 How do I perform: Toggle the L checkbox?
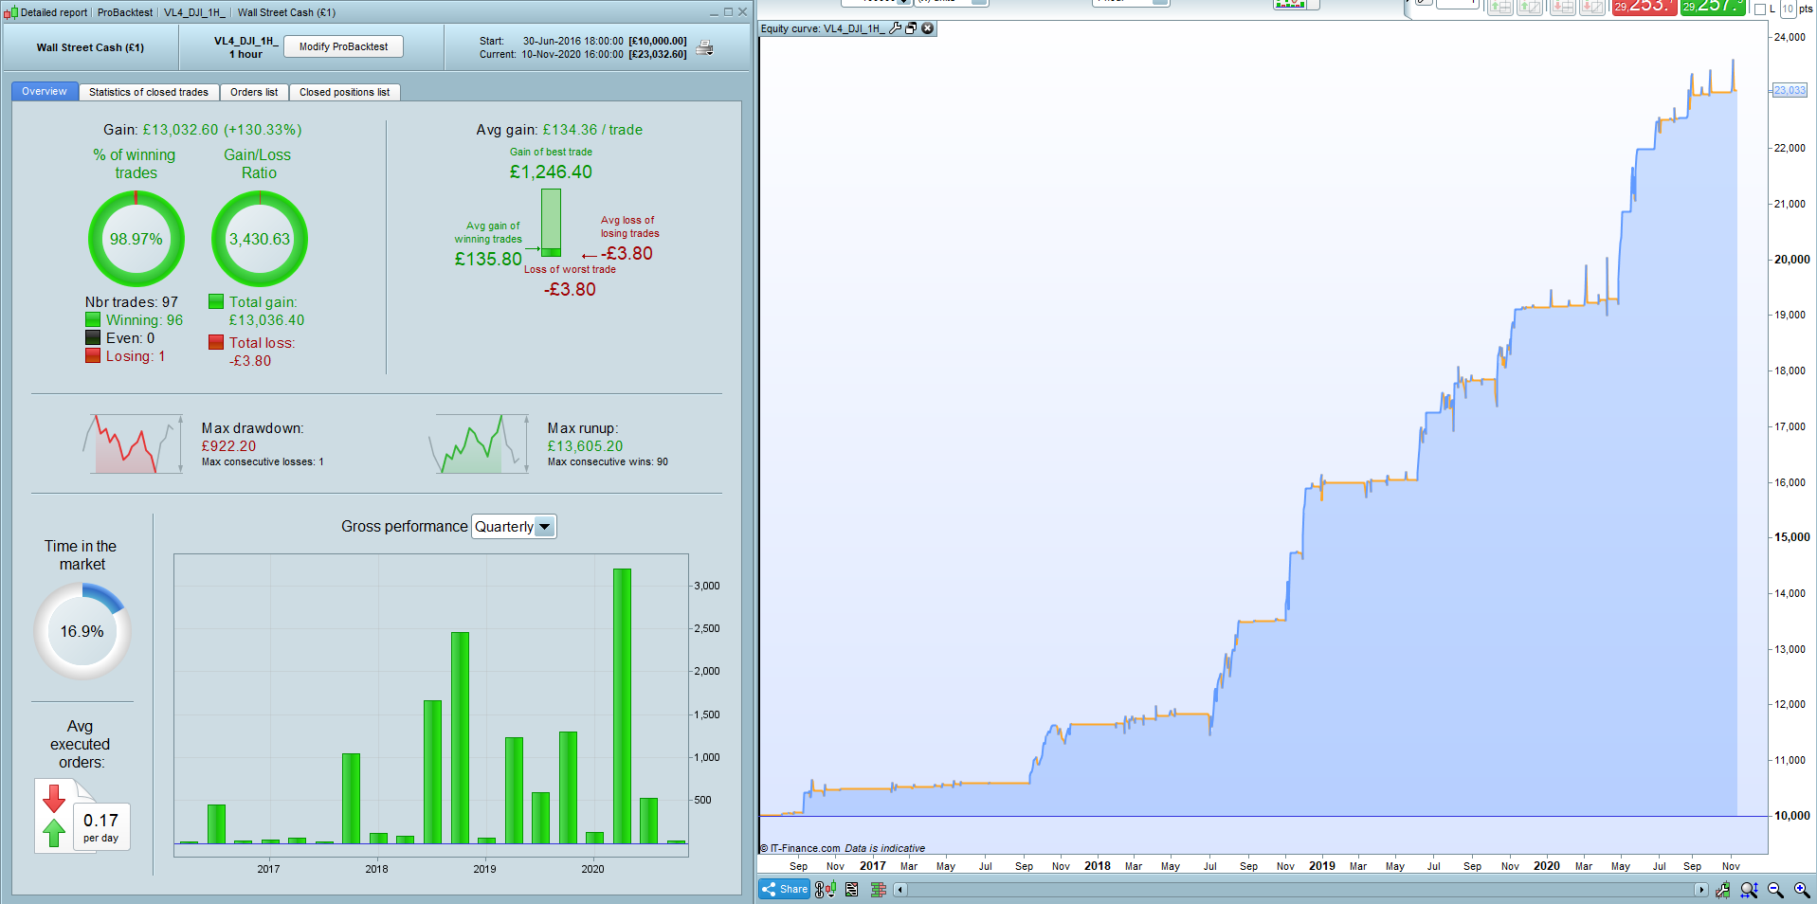tap(1760, 9)
